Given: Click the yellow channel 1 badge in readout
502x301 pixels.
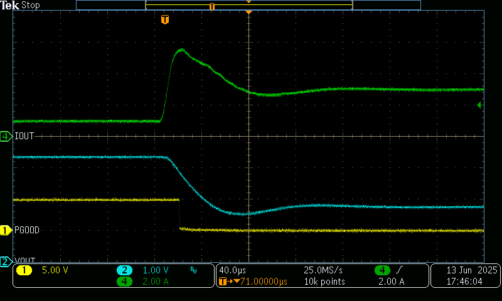Looking at the screenshot, I should pyautogui.click(x=24, y=270).
